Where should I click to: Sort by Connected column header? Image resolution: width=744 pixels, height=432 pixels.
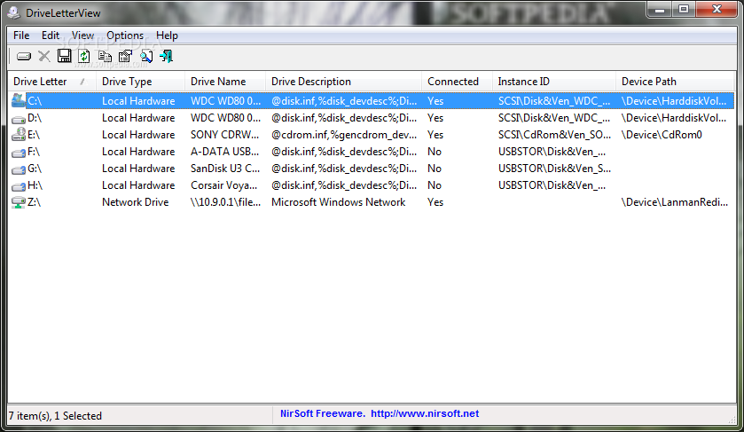[x=457, y=82]
